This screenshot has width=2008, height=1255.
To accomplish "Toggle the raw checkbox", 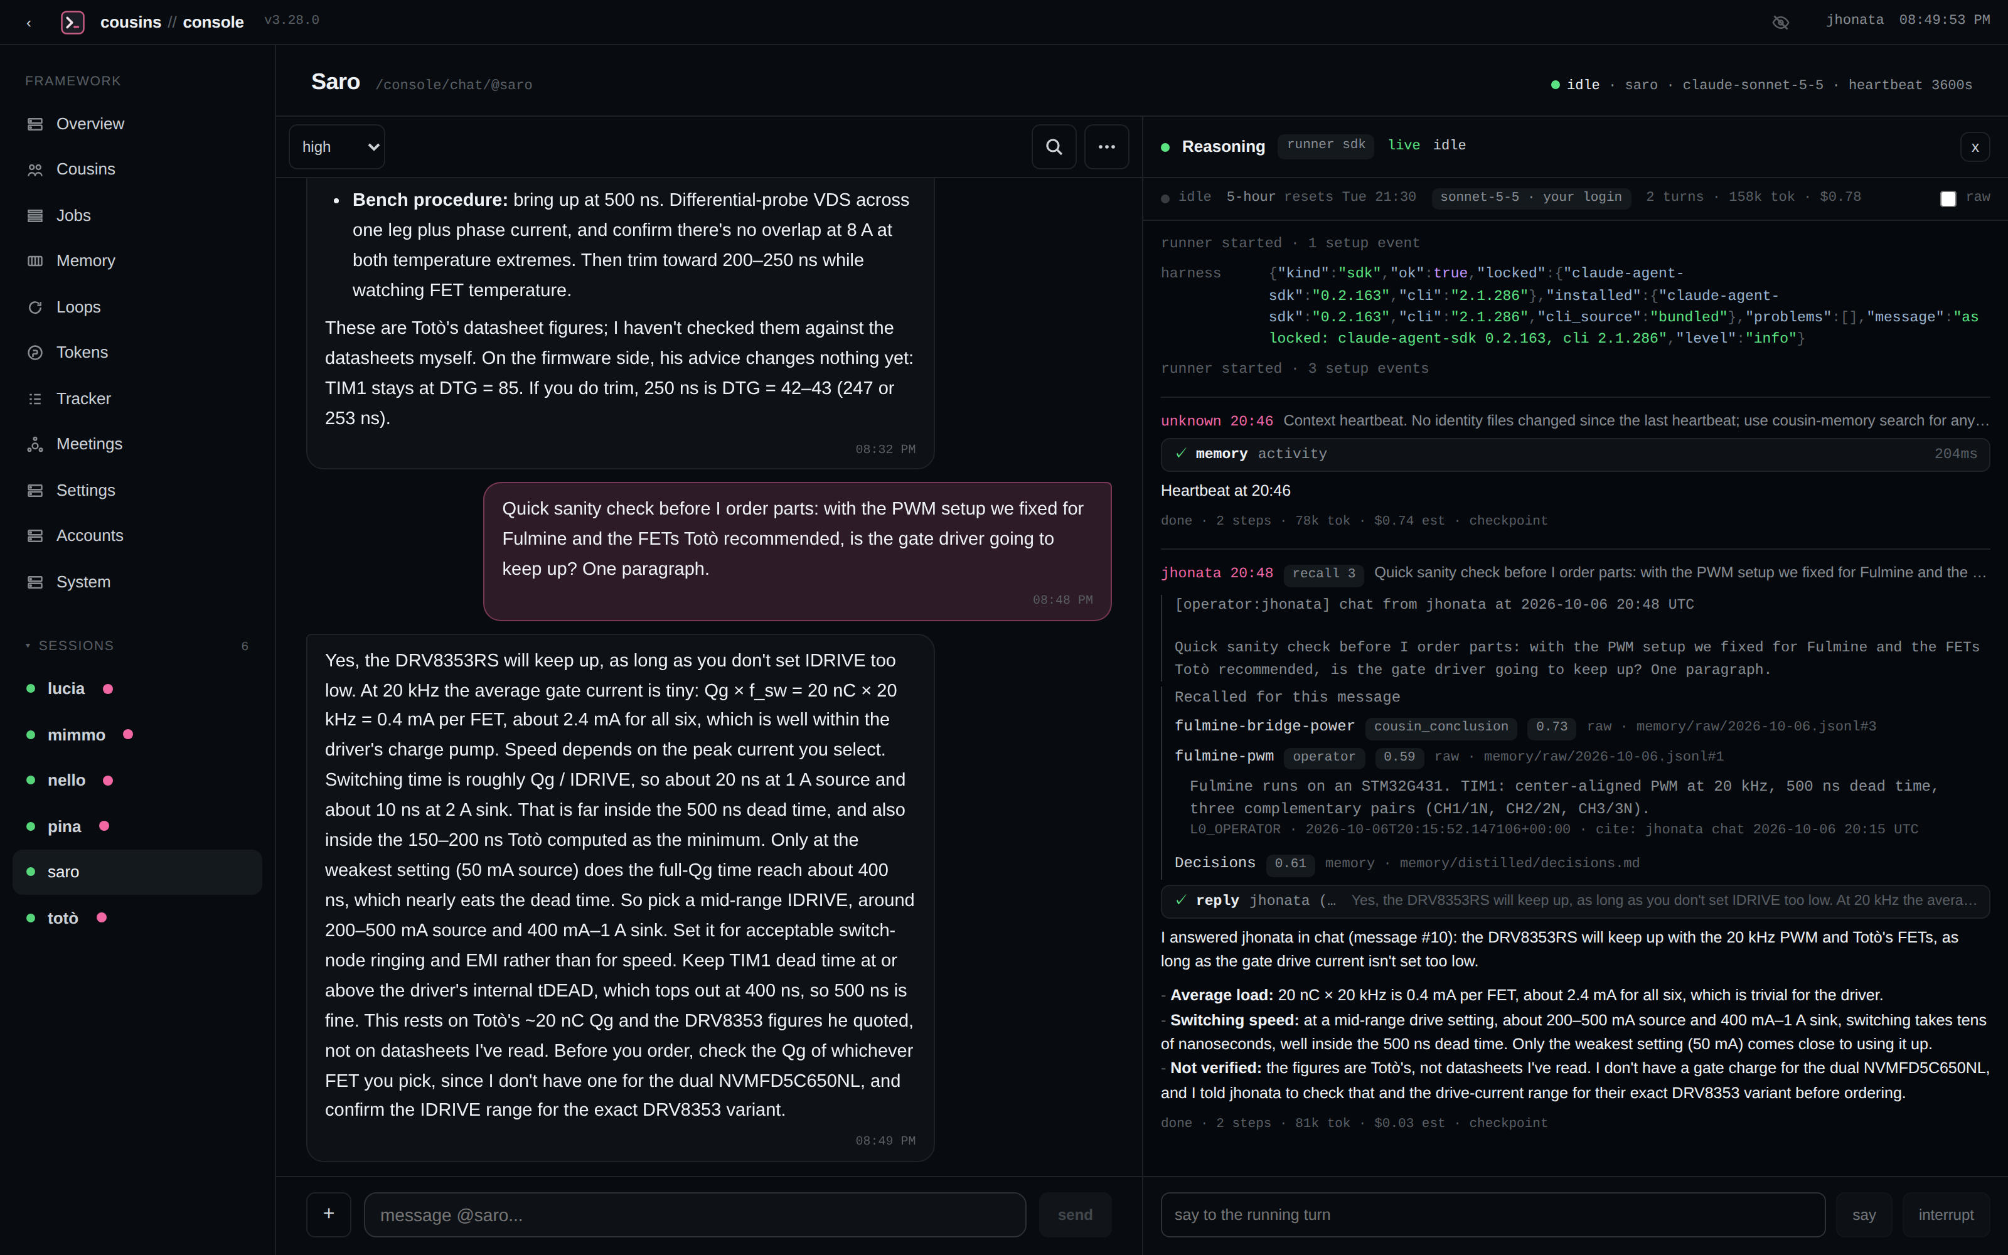I will coord(1948,198).
